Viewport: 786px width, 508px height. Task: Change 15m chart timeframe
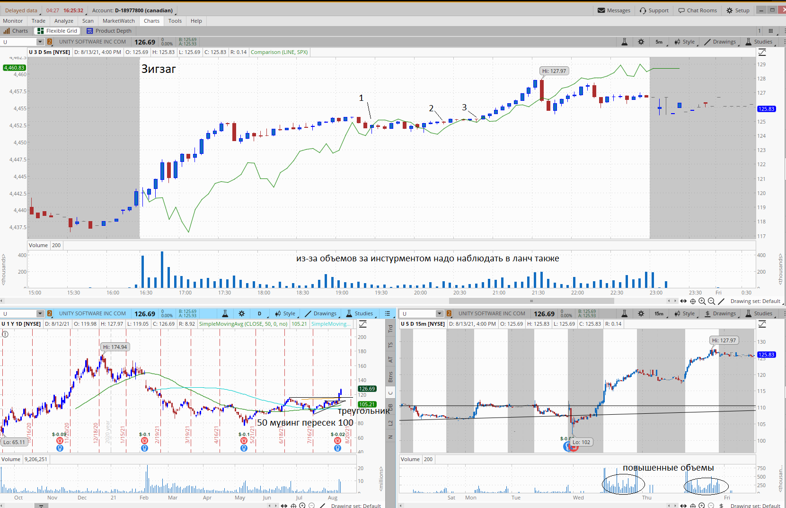pyautogui.click(x=660, y=313)
